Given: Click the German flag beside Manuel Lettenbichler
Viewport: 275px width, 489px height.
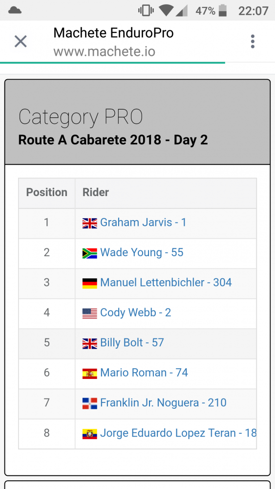Looking at the screenshot, I should tap(90, 283).
